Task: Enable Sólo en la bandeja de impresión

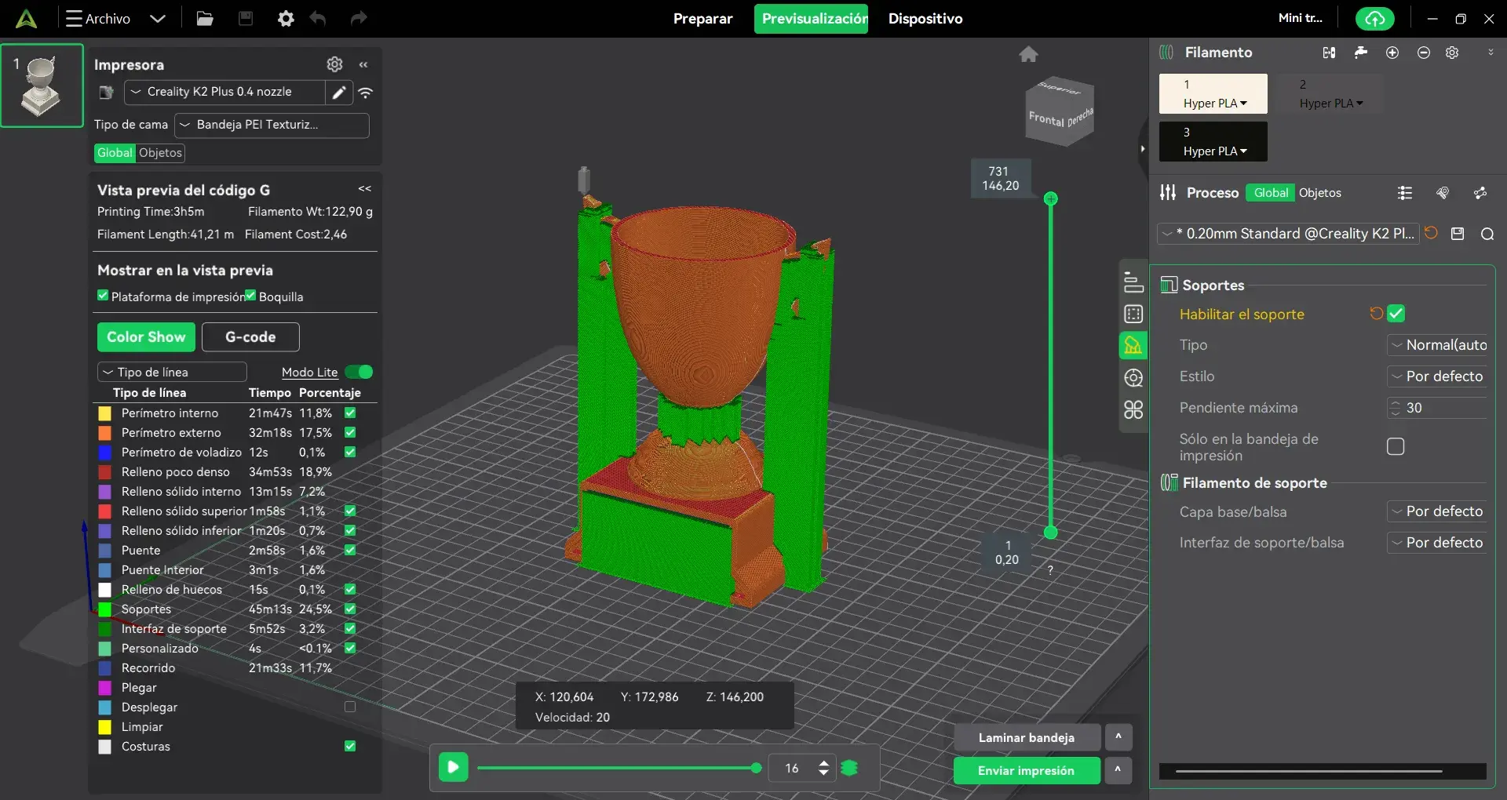Action: pyautogui.click(x=1396, y=446)
